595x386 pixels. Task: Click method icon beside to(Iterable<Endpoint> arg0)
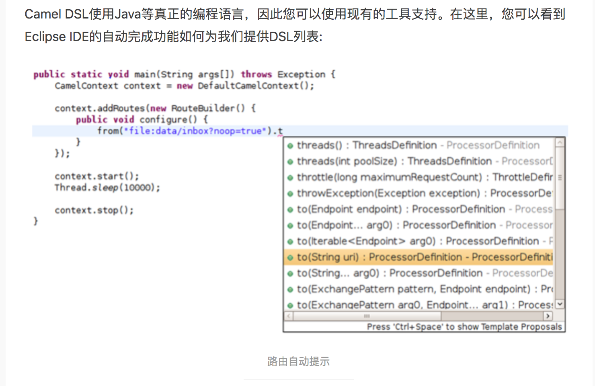290,242
